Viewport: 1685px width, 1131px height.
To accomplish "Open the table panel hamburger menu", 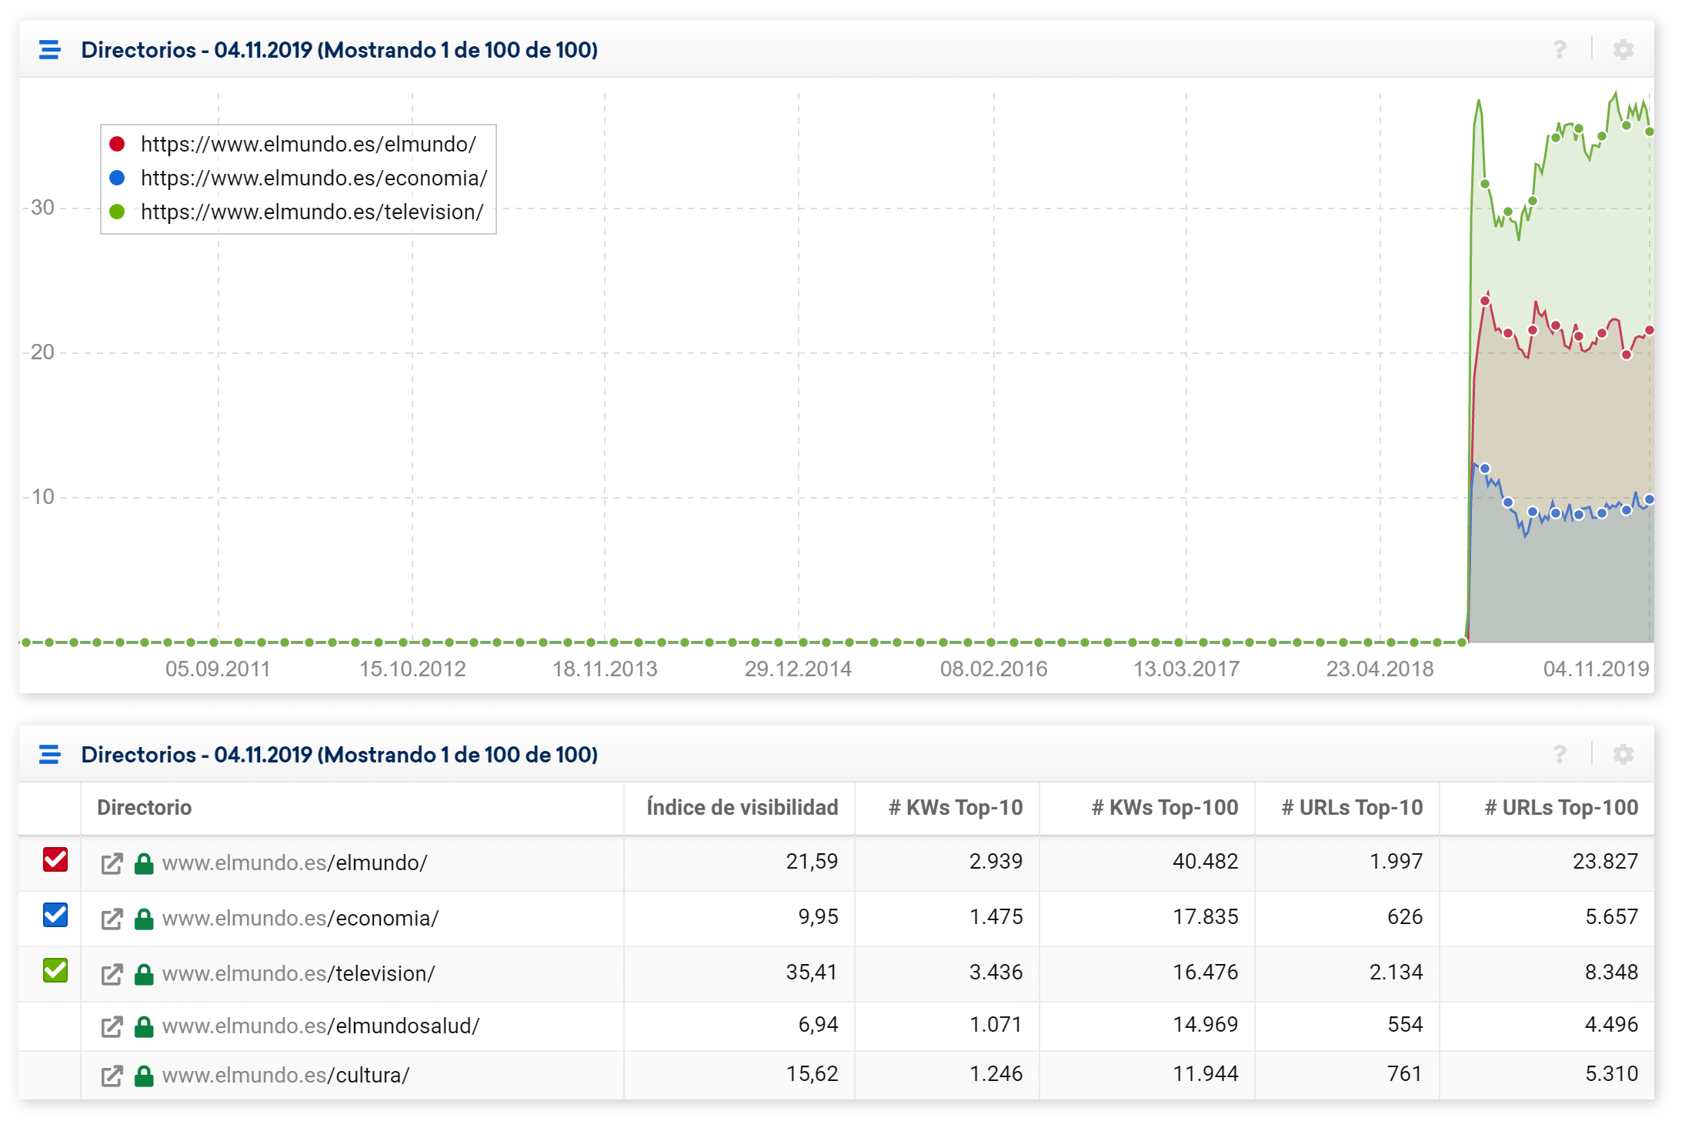I will [x=50, y=755].
